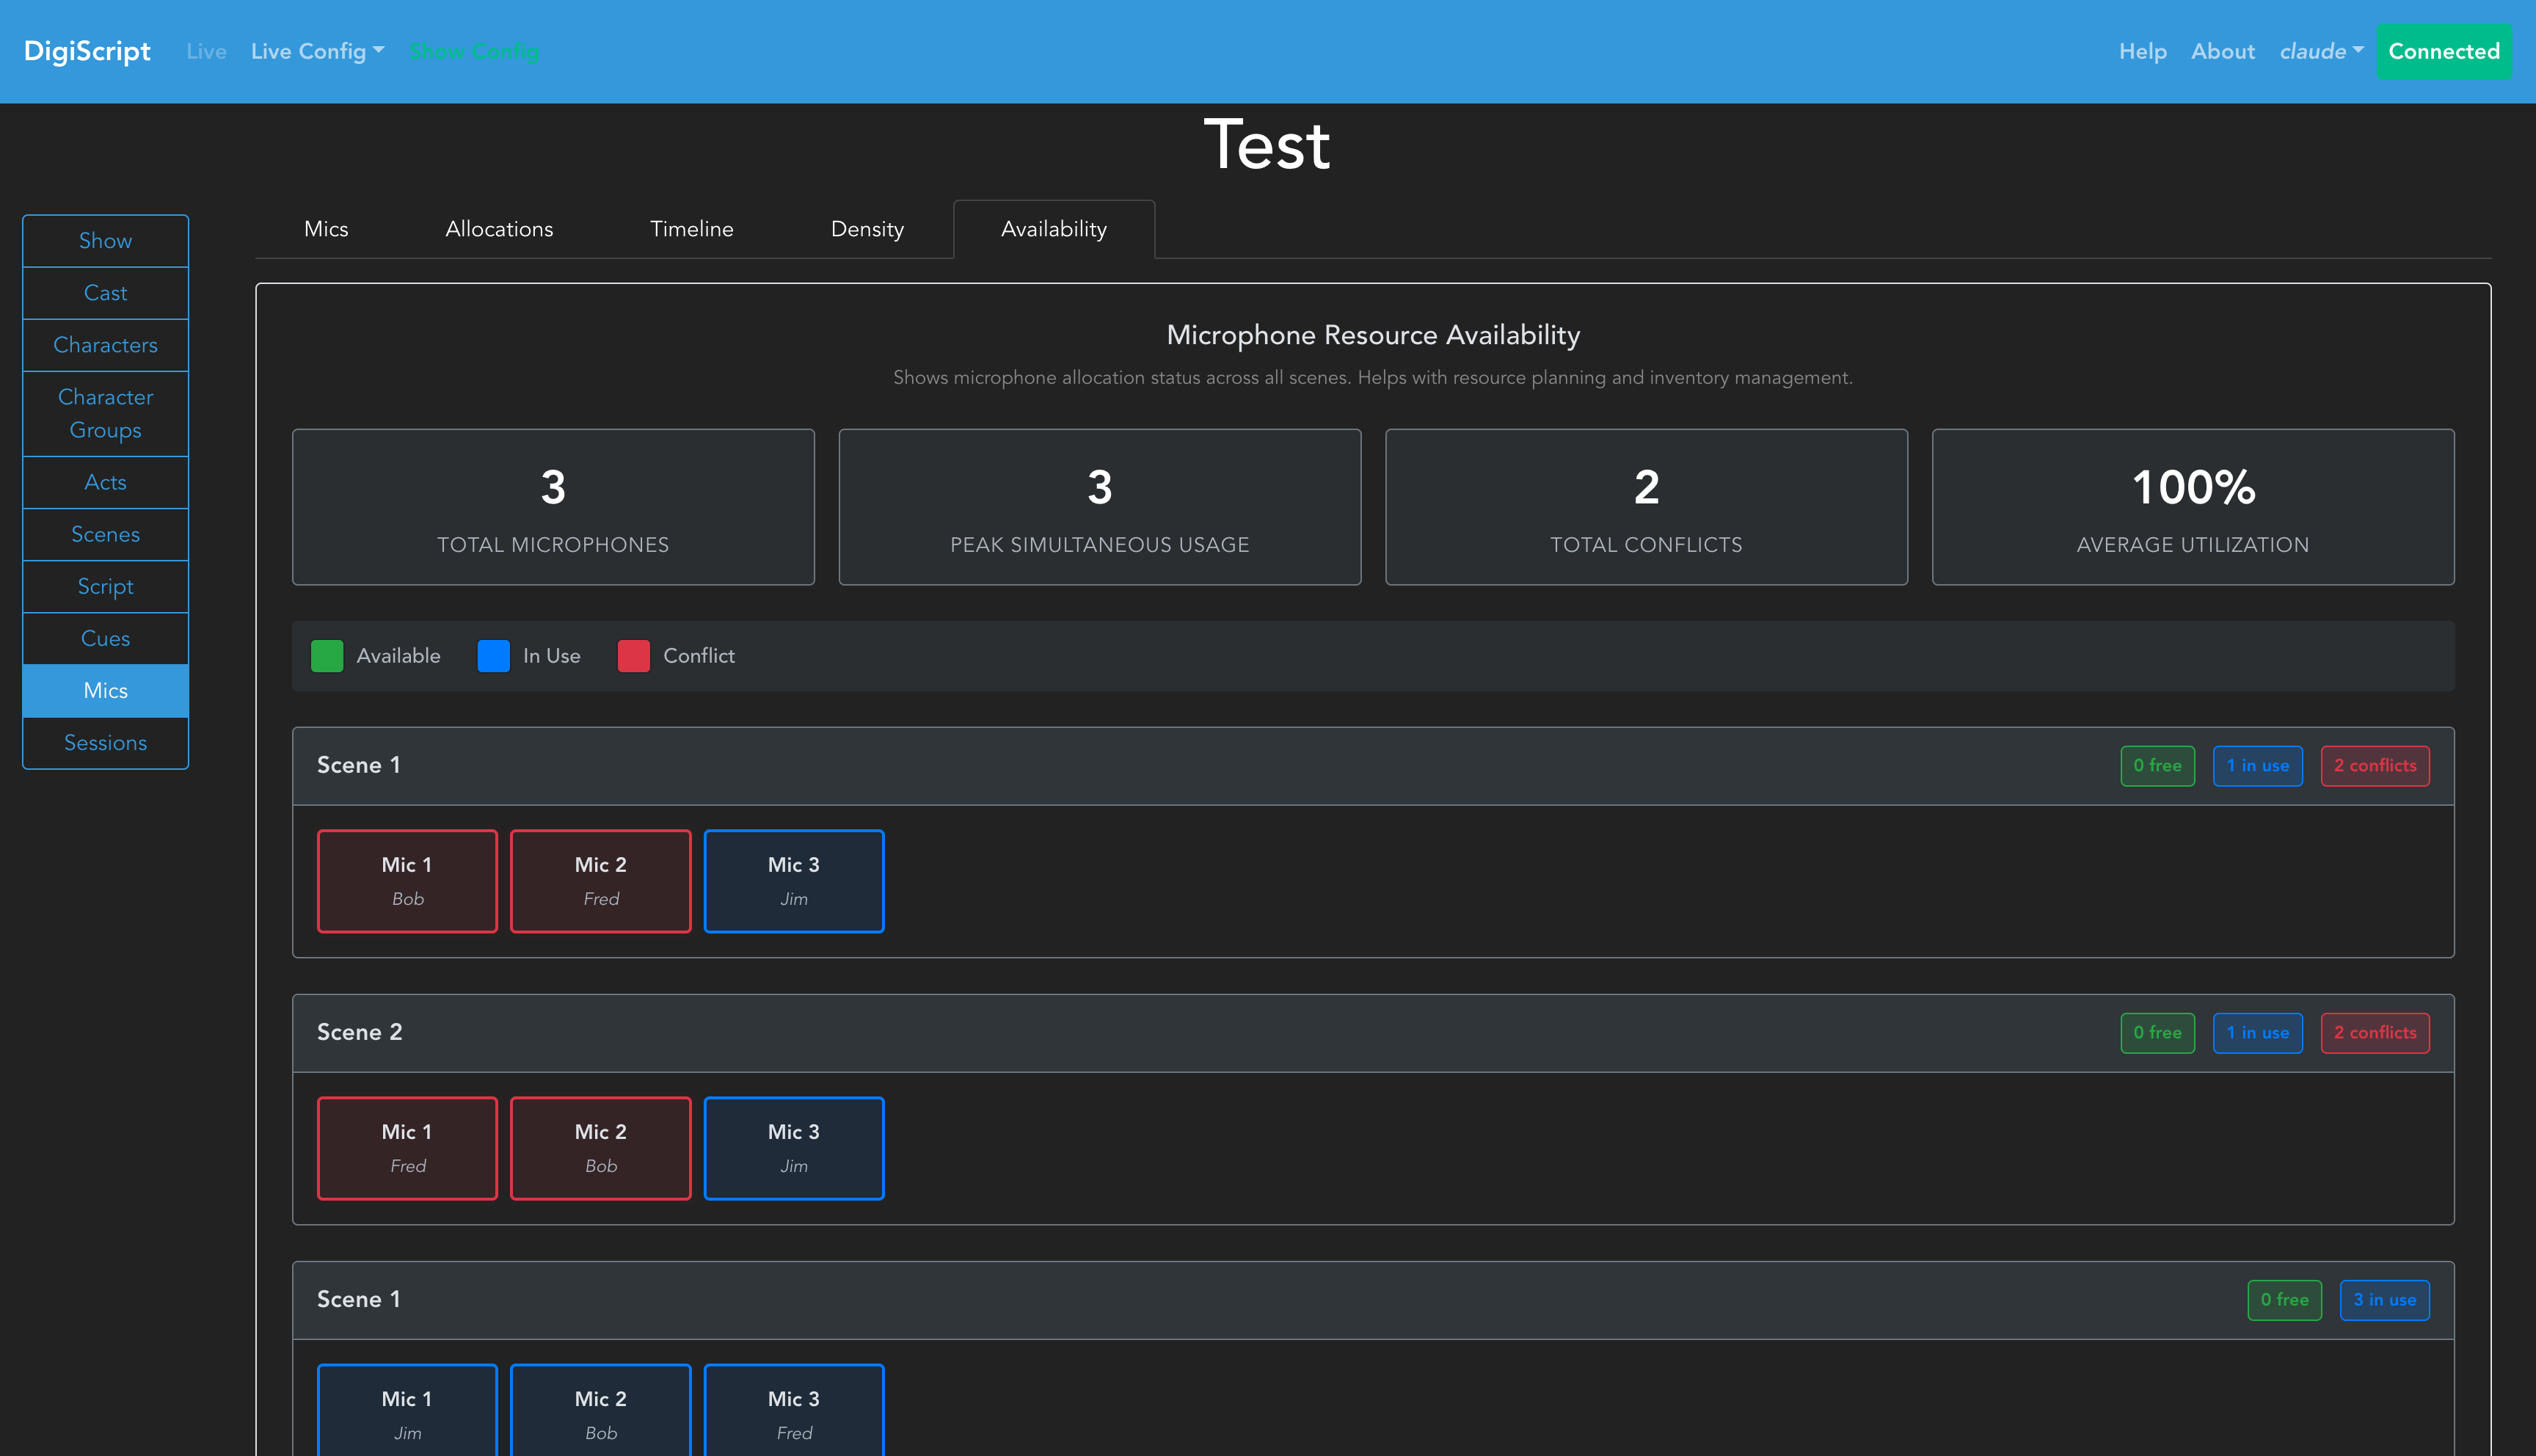
Task: Click the DigiScript brand logo
Action: tap(87, 51)
